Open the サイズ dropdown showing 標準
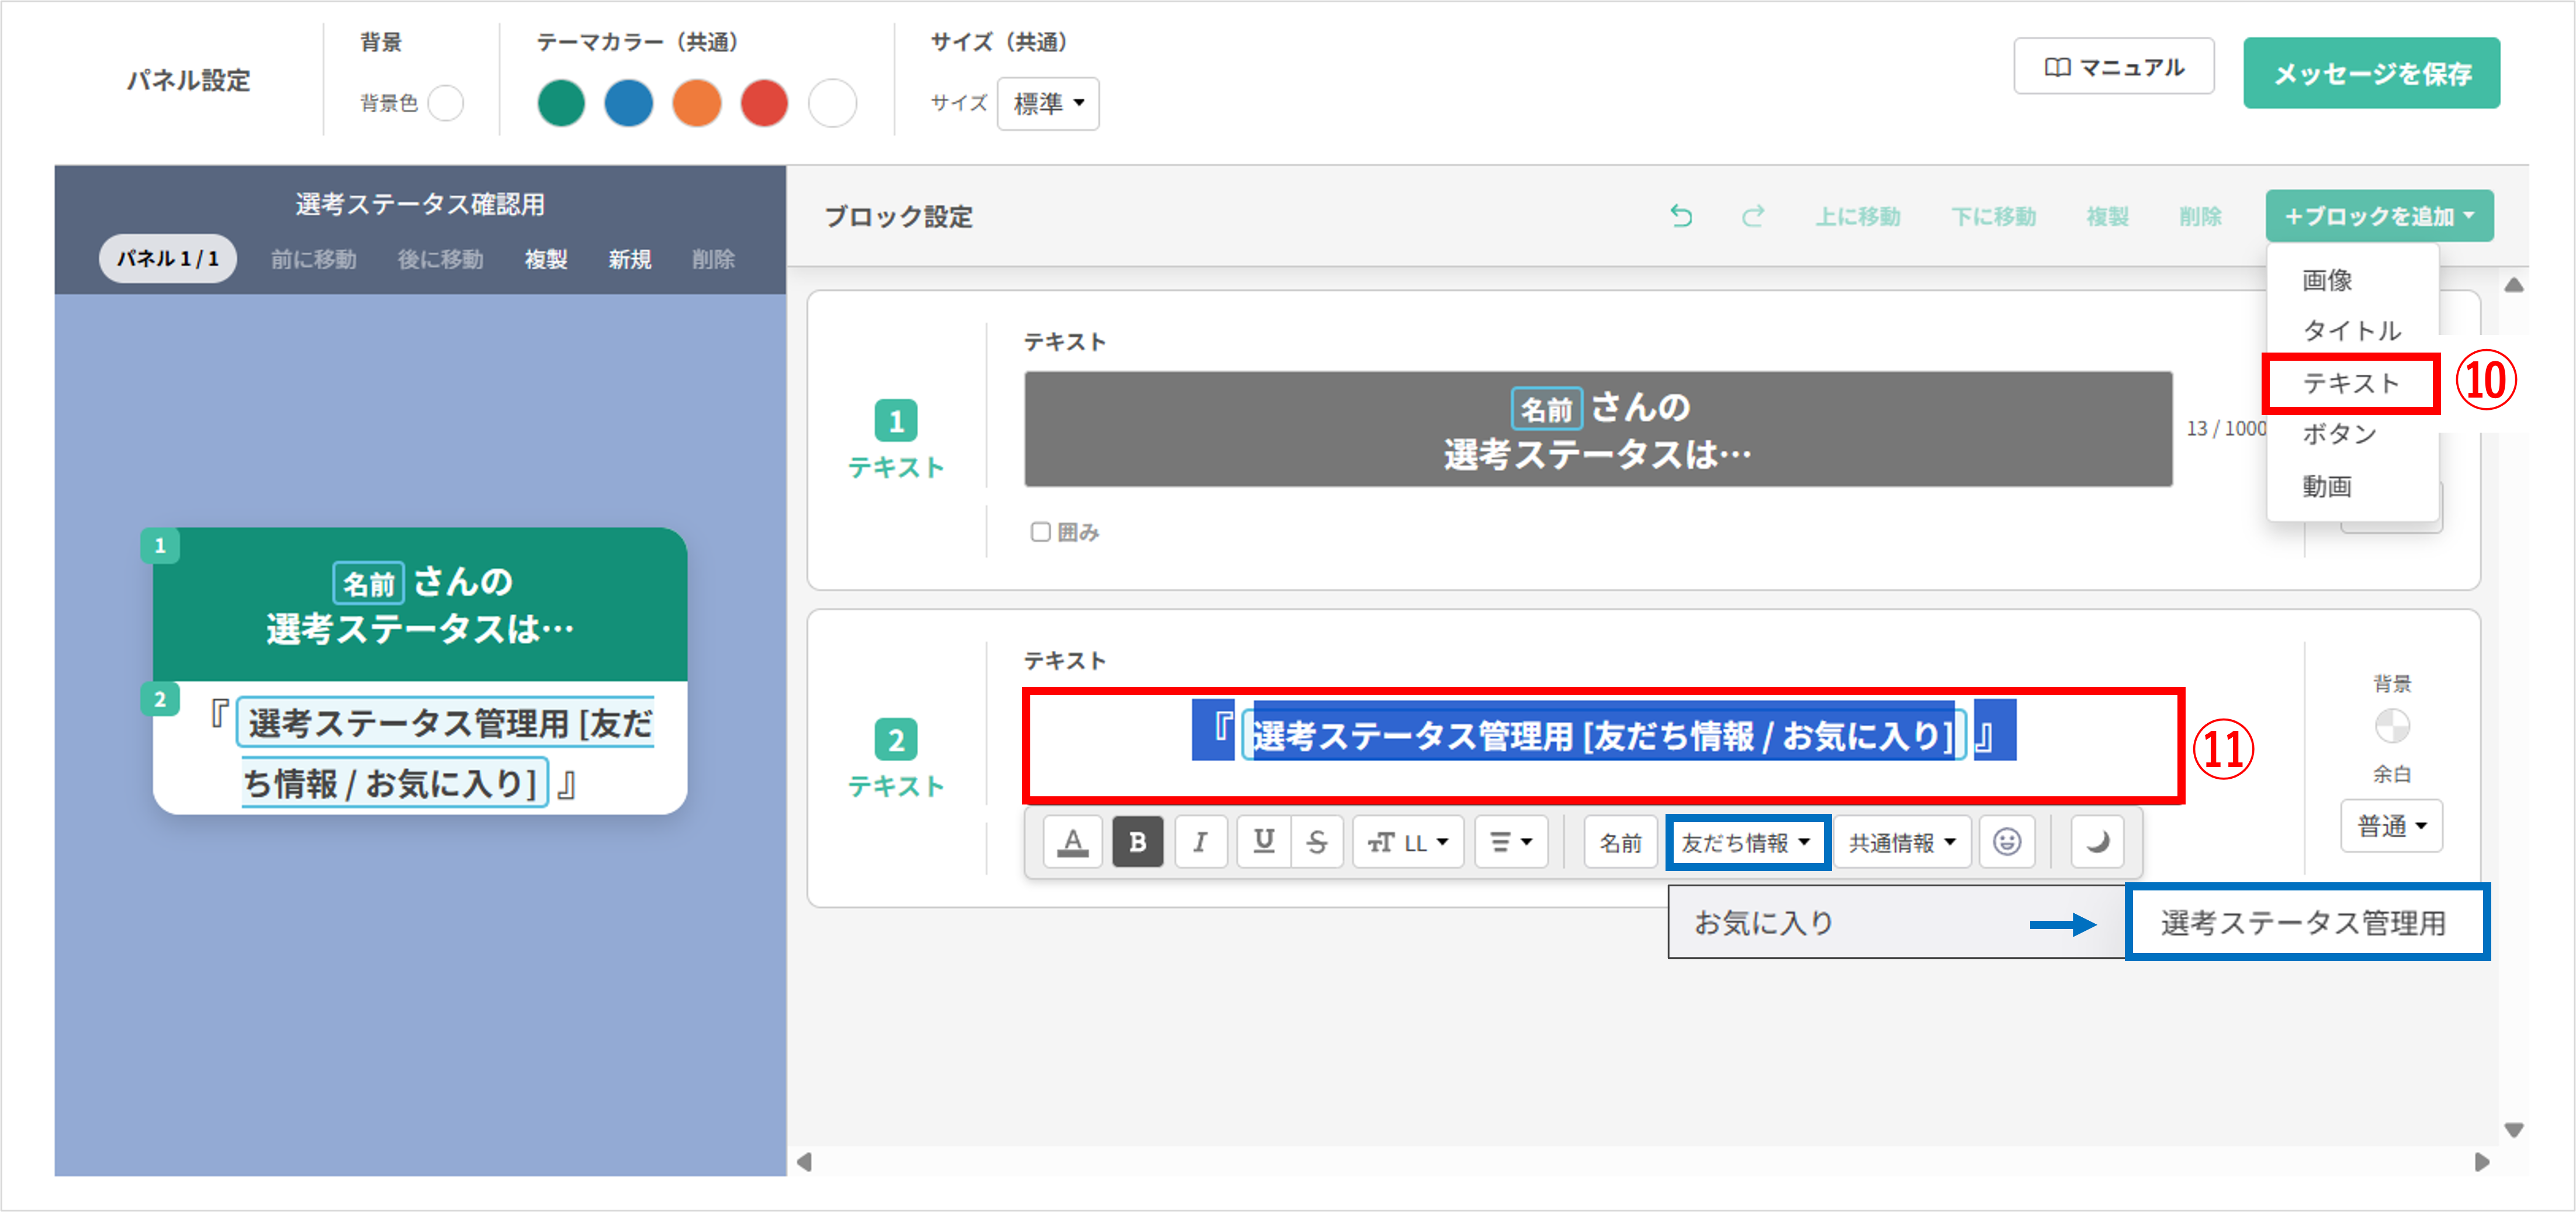The image size is (2576, 1212). [x=1047, y=103]
